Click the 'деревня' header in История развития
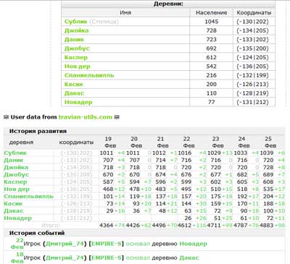Image resolution: width=290 pixels, height=264 pixels. click(21, 142)
